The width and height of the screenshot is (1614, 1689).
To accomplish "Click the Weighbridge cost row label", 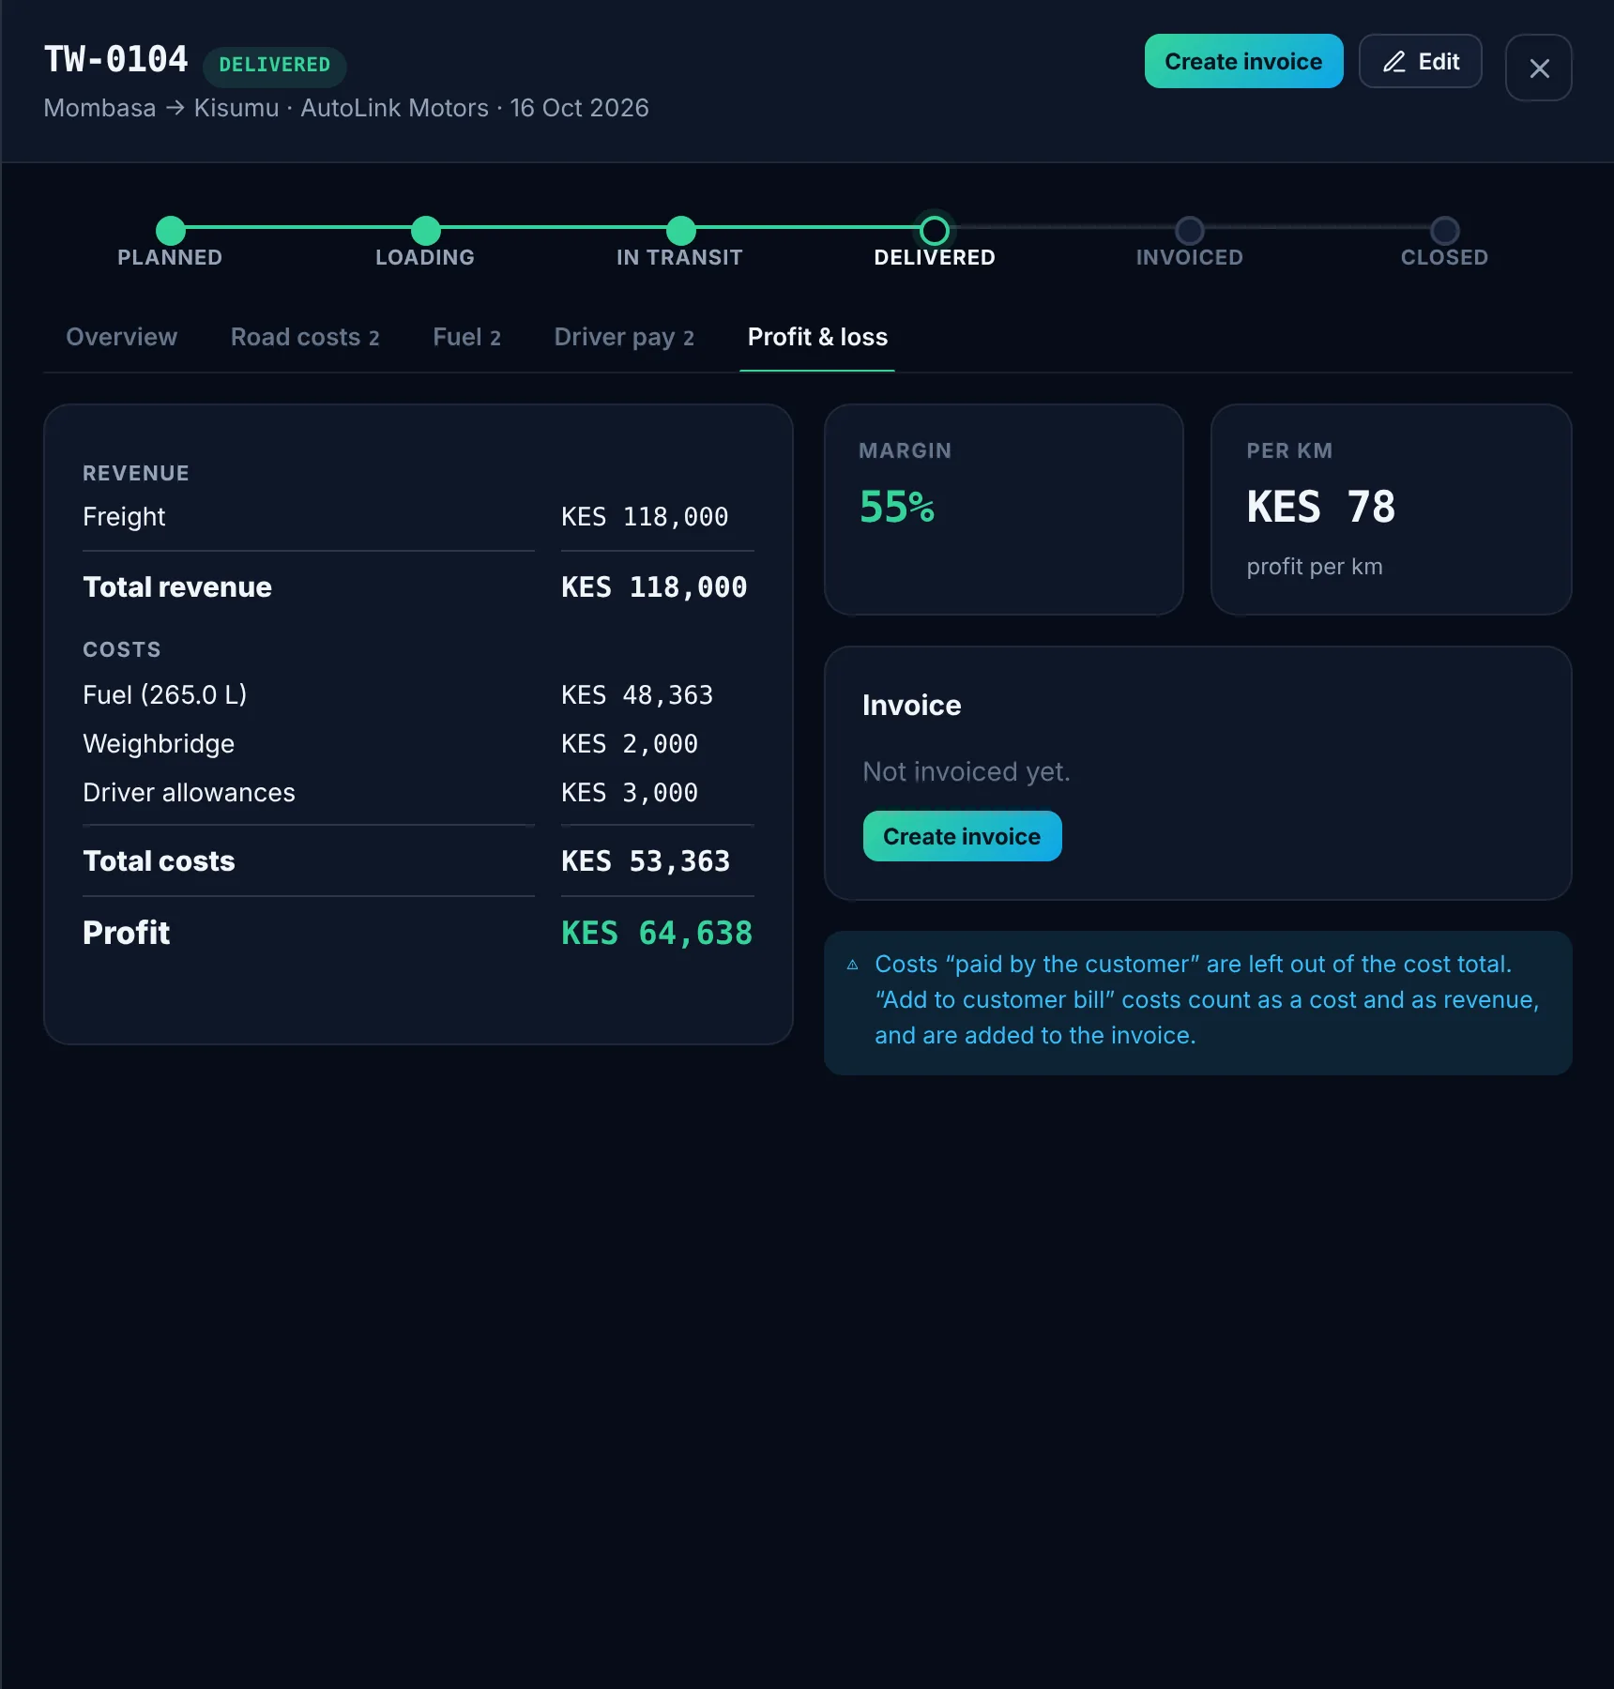I will [159, 744].
